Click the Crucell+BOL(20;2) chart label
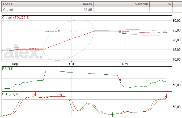This screenshot has height=118, width=182. click(16, 18)
